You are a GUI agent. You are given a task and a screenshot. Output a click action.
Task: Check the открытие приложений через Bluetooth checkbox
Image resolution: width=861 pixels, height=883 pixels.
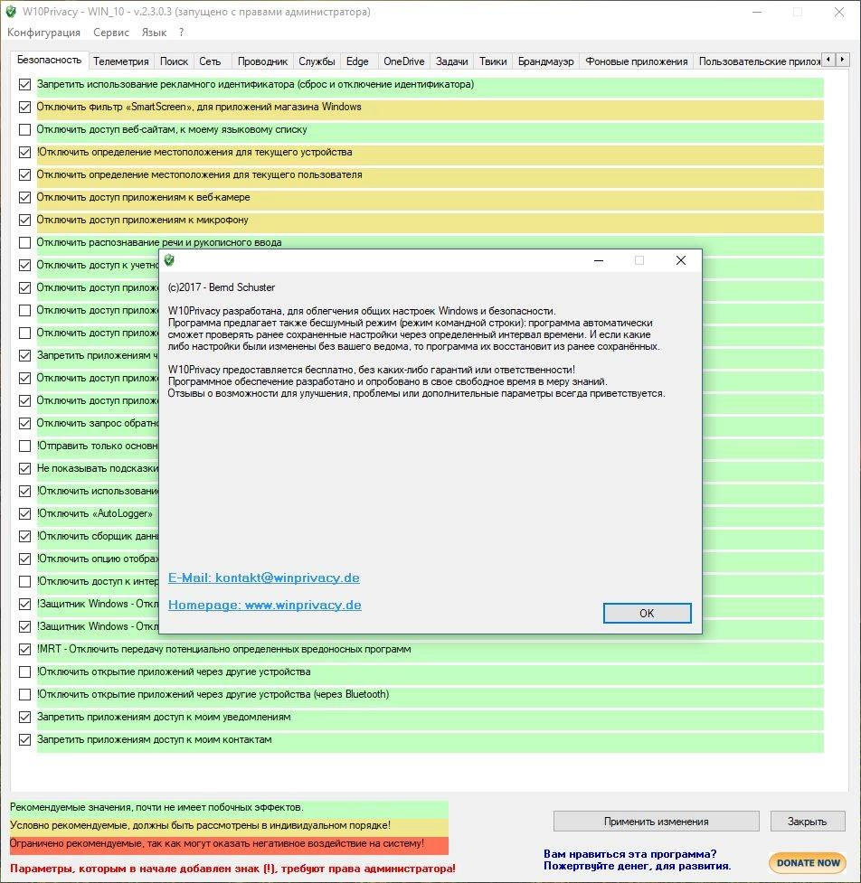[24, 694]
